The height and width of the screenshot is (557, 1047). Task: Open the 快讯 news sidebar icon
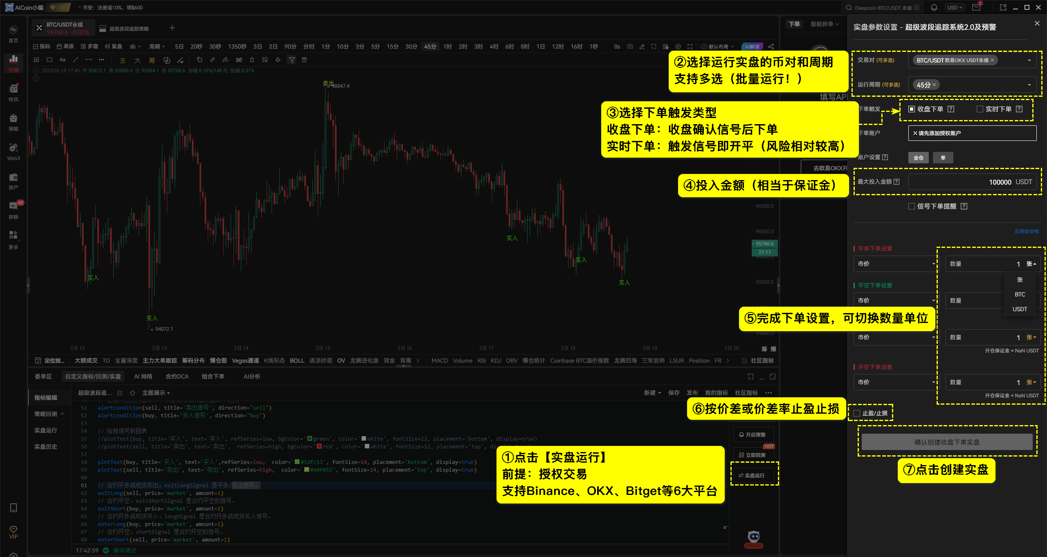pyautogui.click(x=13, y=92)
